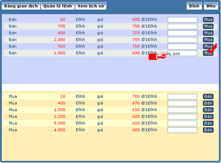Open the Xem lịch sử tab

(x=91, y=6)
